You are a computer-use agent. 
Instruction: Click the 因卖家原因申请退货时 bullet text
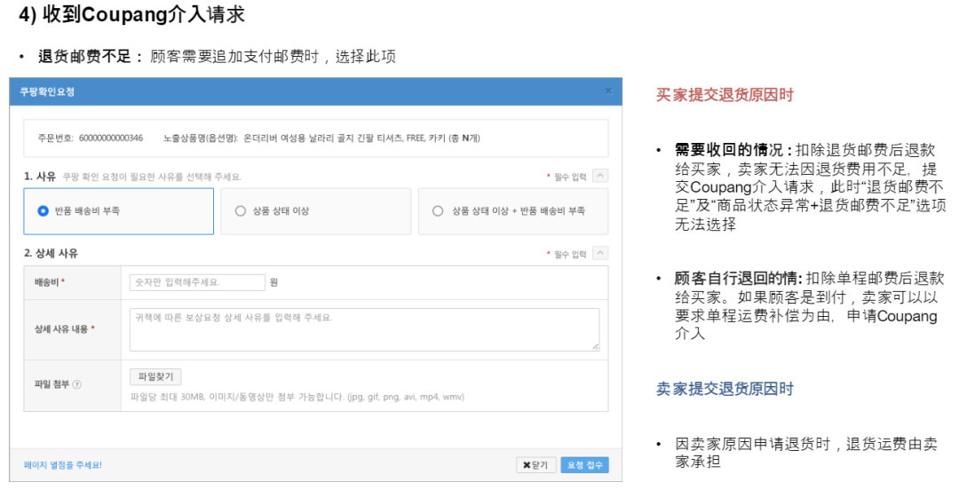806,453
